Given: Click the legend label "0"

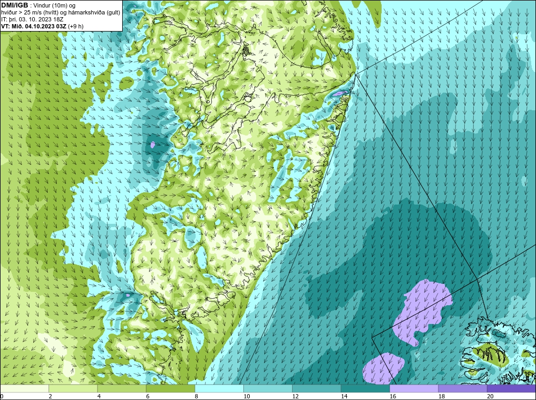Looking at the screenshot, I should [x=2, y=396].
